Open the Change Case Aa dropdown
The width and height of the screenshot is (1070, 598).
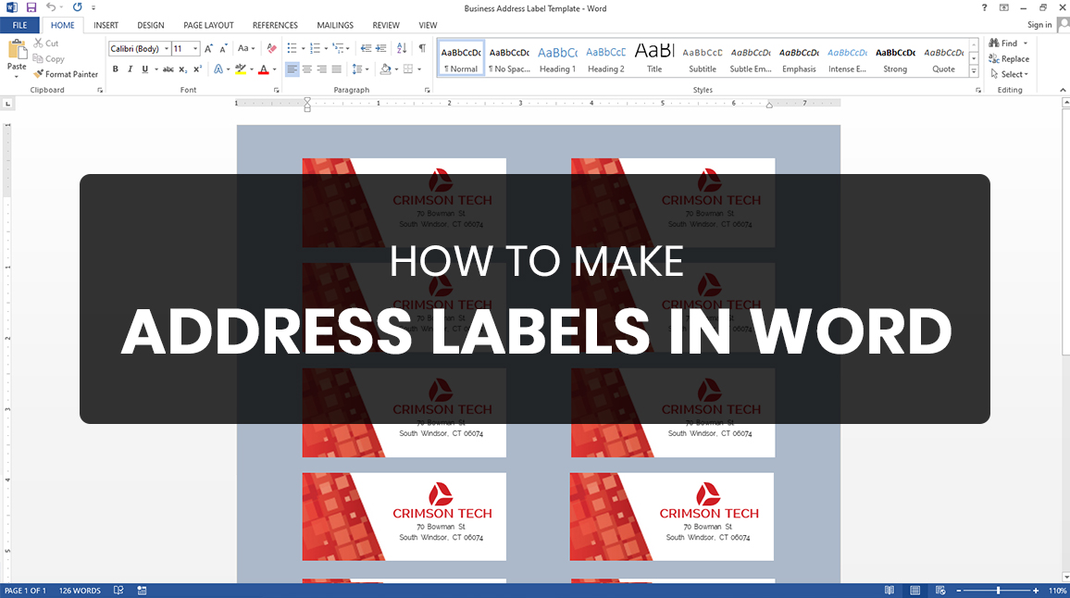[245, 48]
